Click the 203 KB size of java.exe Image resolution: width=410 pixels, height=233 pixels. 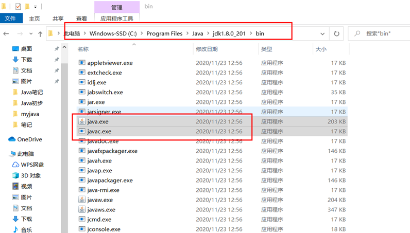click(336, 122)
